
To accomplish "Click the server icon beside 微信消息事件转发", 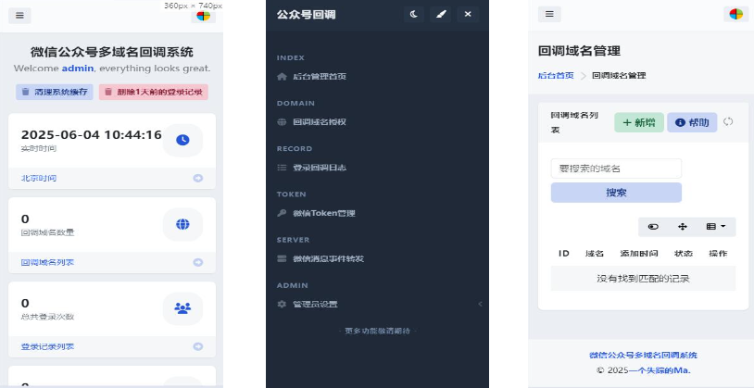I will (282, 258).
